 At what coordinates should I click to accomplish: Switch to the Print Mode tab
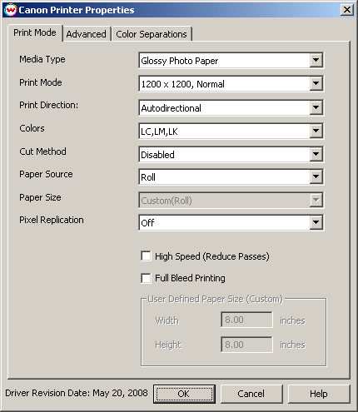[x=35, y=32]
